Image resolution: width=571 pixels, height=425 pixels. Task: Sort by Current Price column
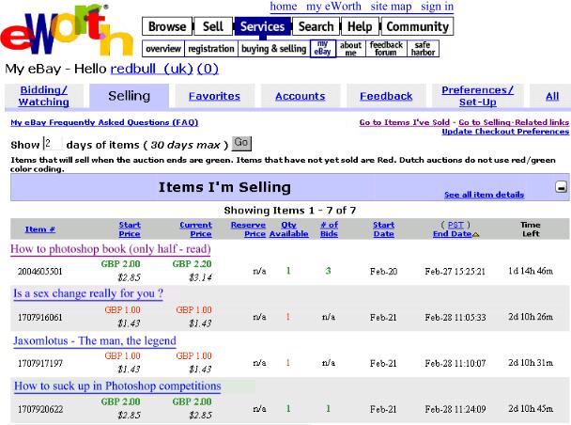[196, 229]
